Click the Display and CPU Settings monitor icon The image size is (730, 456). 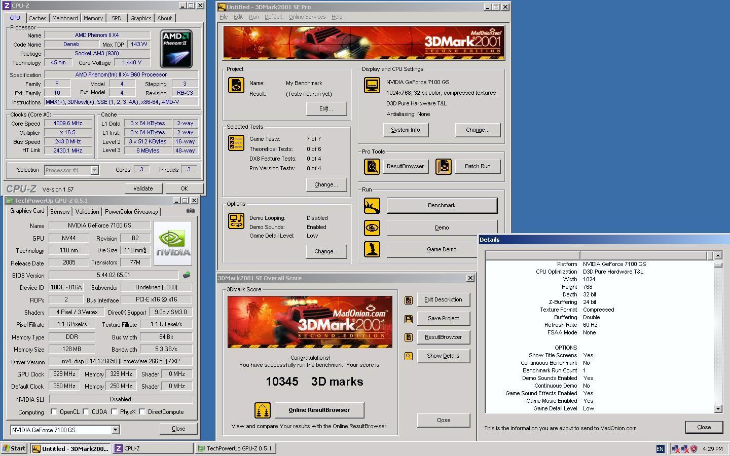(372, 85)
